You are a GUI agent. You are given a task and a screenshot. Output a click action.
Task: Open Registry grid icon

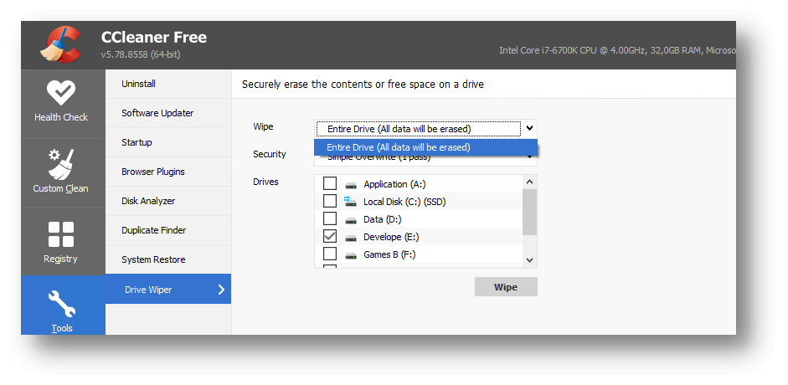[61, 234]
